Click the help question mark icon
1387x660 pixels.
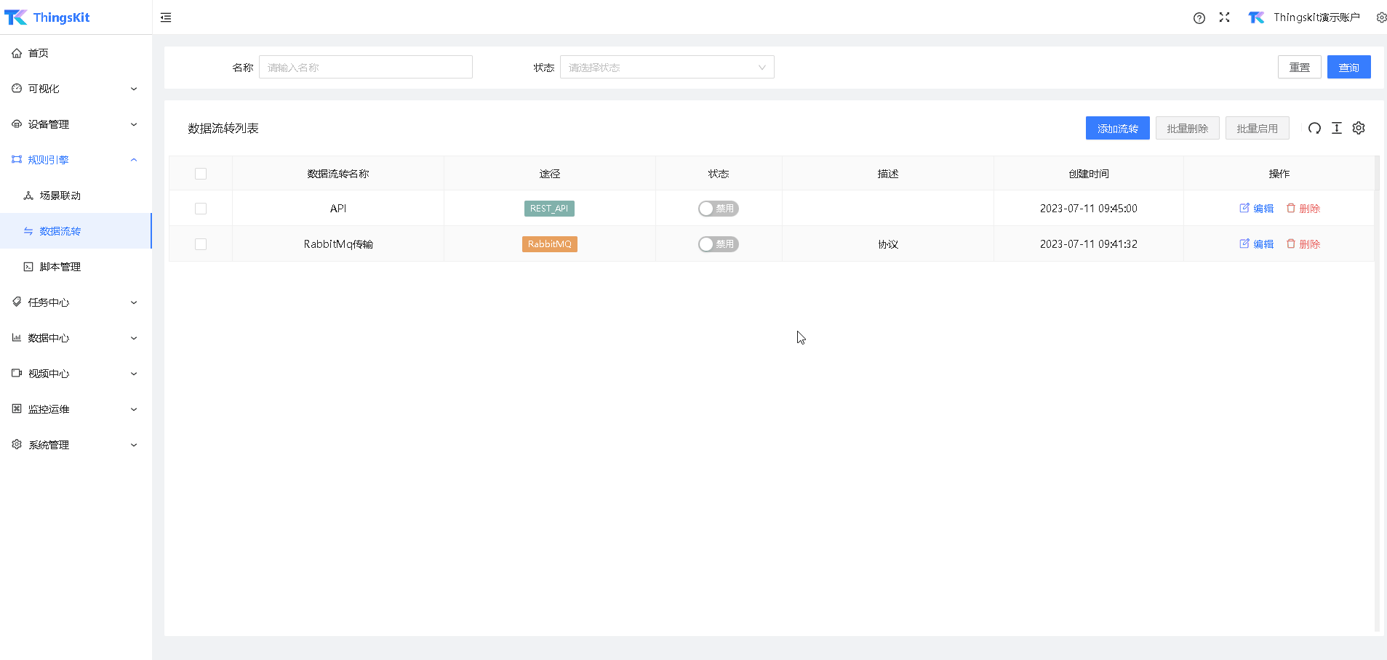click(x=1199, y=18)
